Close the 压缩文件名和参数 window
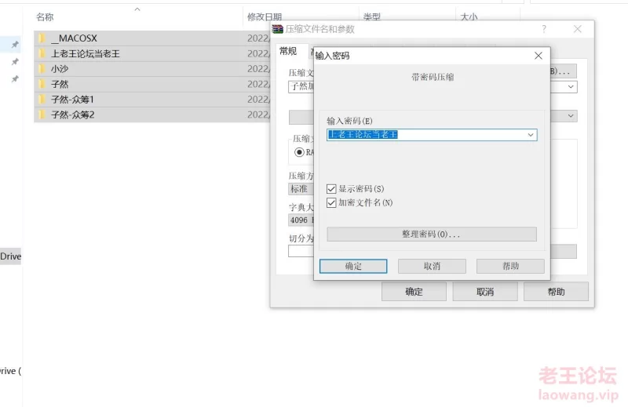Screen dimensions: 628x407 578,29
